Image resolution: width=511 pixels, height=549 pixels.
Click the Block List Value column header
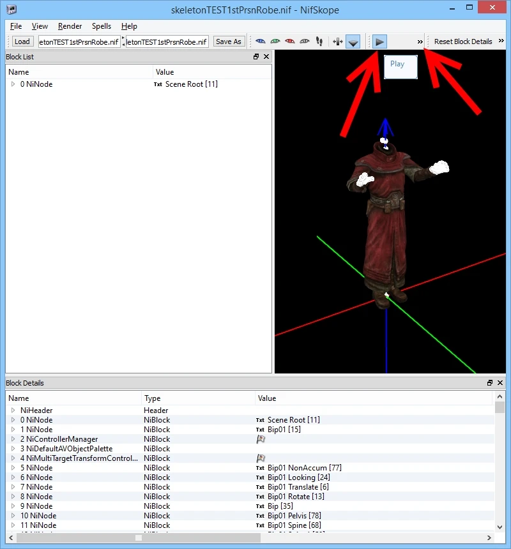pyautogui.click(x=212, y=71)
